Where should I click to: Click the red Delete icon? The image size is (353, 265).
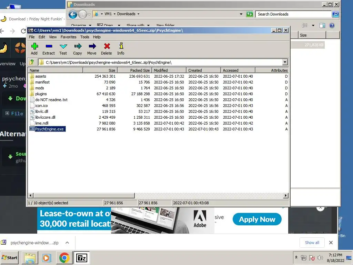[x=107, y=46]
